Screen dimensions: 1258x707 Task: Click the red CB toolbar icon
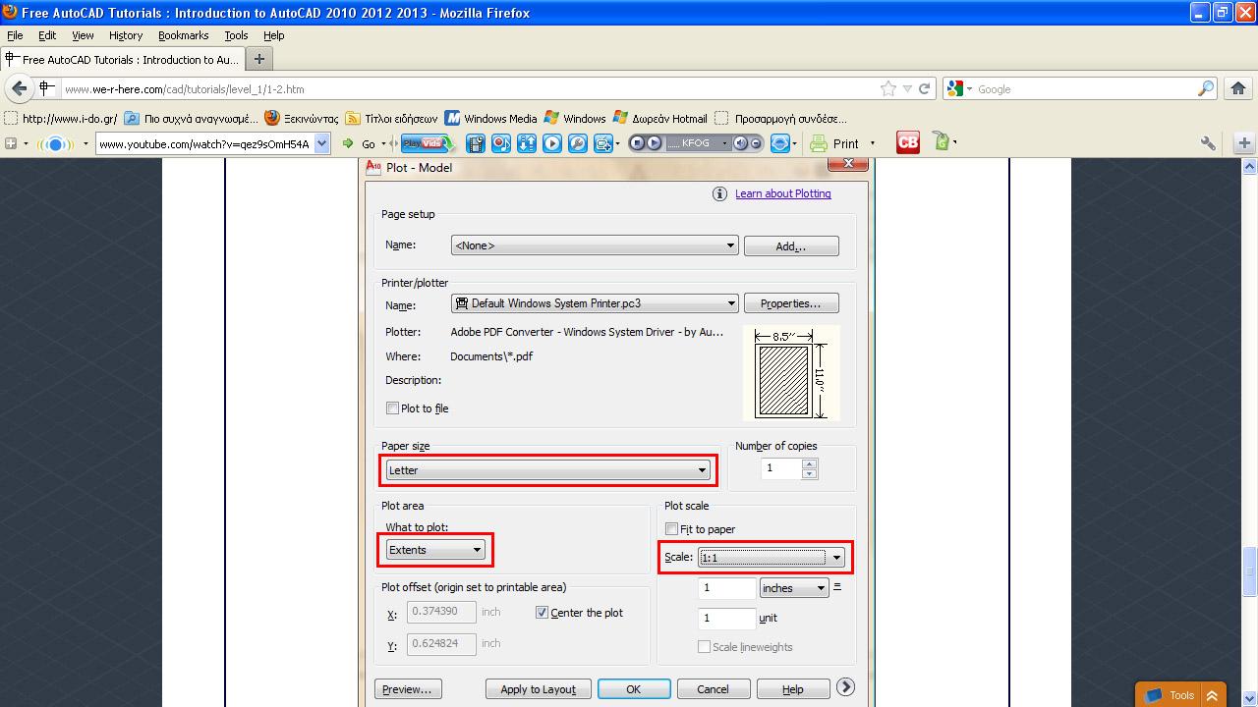[907, 143]
